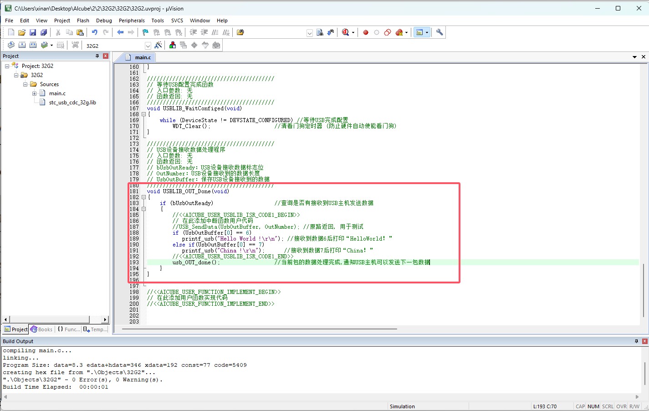Viewport: 649px width, 411px height.
Task: Indent selected text icon
Action: pos(193,32)
